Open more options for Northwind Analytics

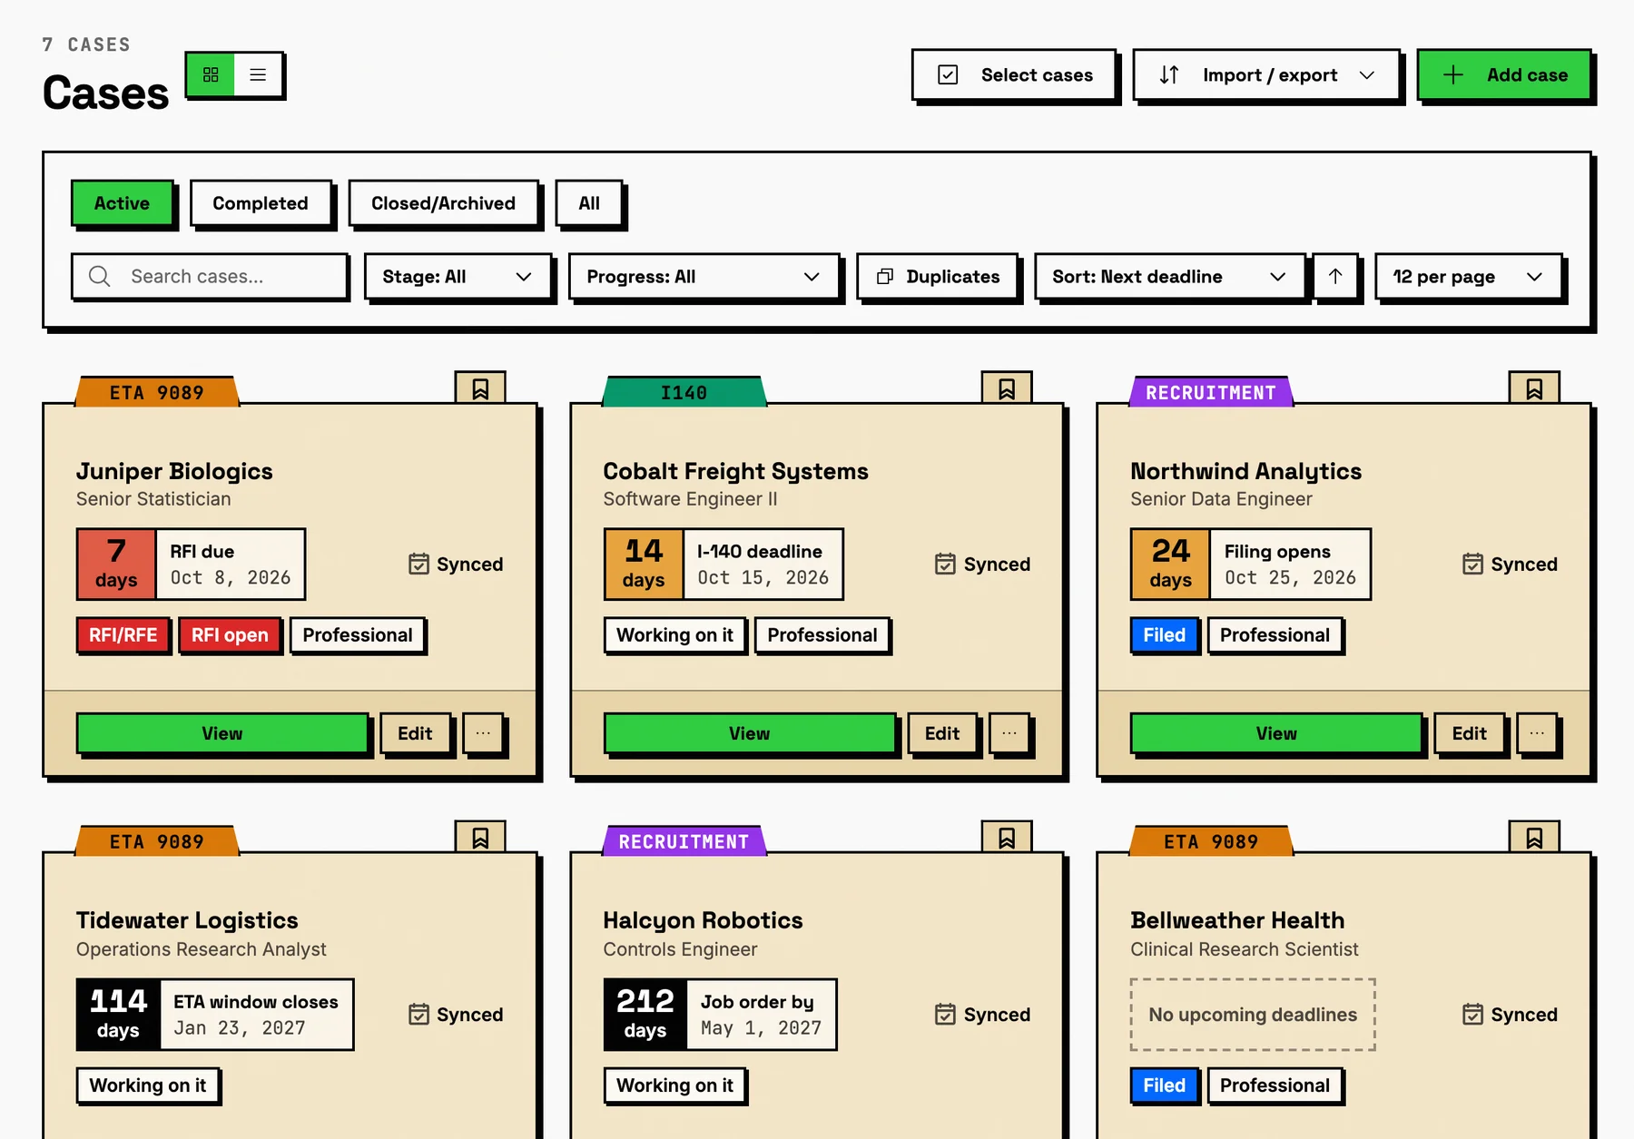tap(1537, 732)
